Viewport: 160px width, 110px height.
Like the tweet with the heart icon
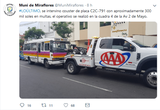click(66, 105)
